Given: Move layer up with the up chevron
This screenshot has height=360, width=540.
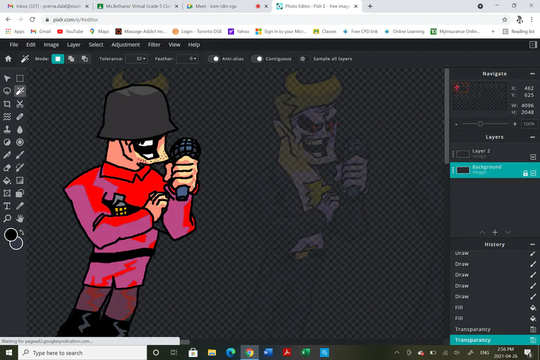Looking at the screenshot, I should click(482, 233).
